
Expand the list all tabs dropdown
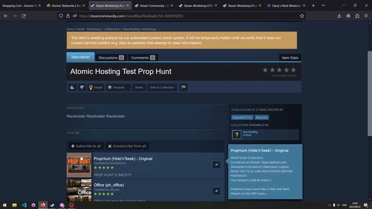pos(323,5)
